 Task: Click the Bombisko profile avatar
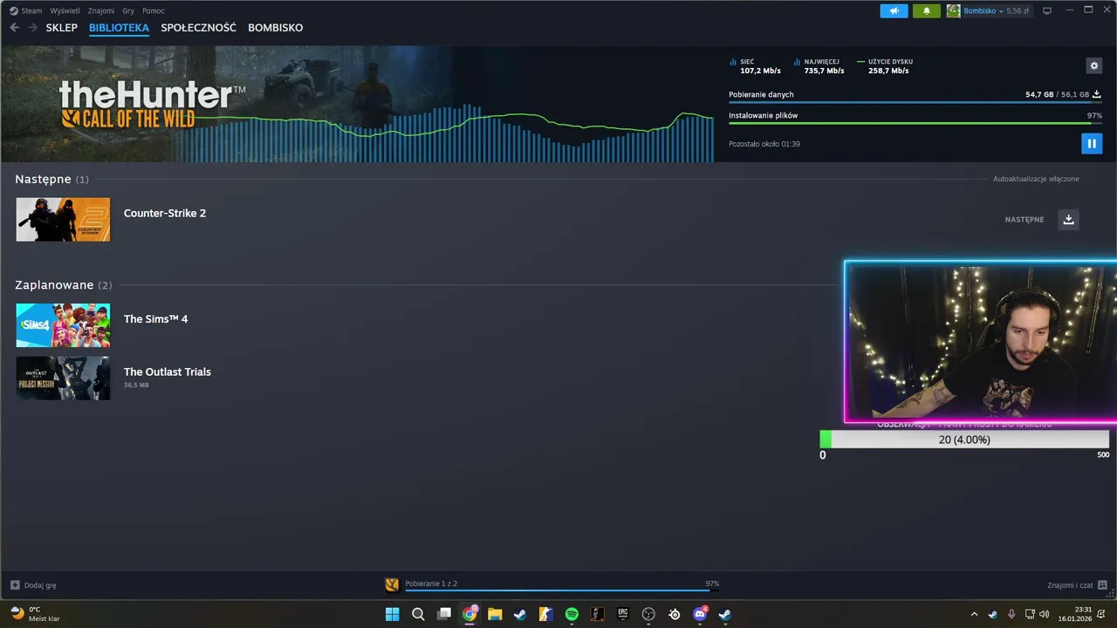click(x=953, y=10)
